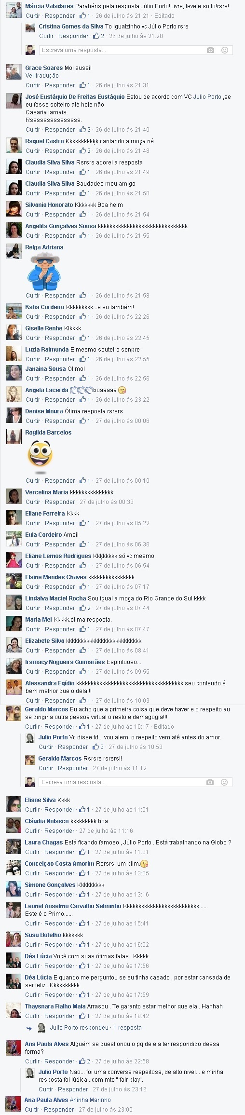The width and height of the screenshot is (245, 1115).
Task: Open Angela Lacerda's profile picture
Action: click(14, 394)
